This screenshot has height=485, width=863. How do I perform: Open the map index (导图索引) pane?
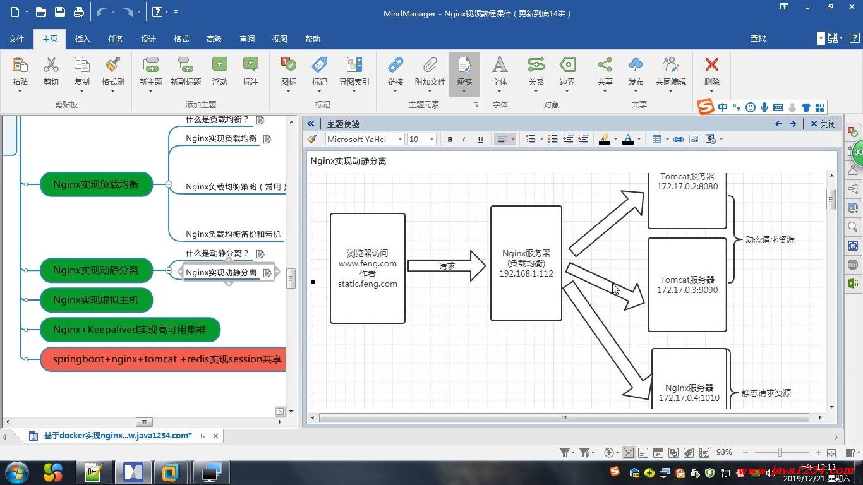click(354, 64)
